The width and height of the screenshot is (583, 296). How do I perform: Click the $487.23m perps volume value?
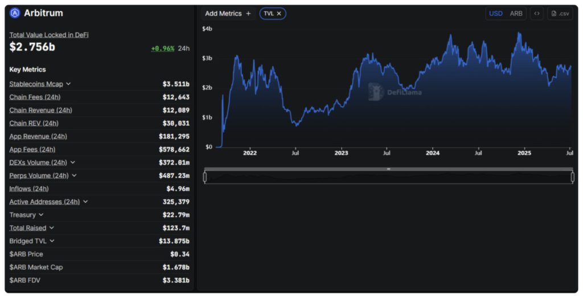click(174, 175)
